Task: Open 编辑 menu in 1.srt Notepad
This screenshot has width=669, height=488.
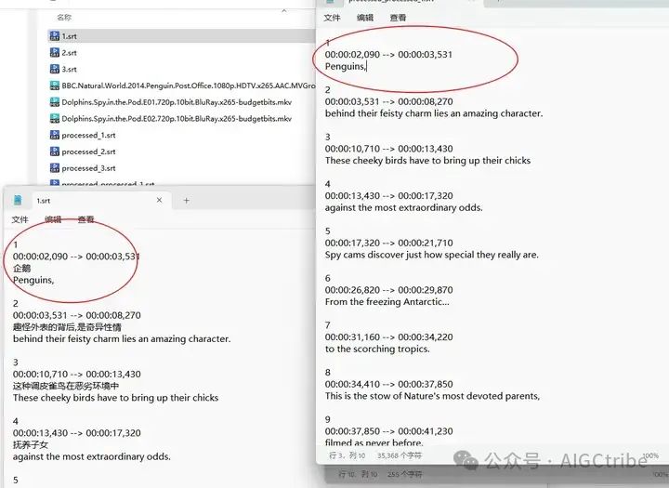Action: (53, 219)
